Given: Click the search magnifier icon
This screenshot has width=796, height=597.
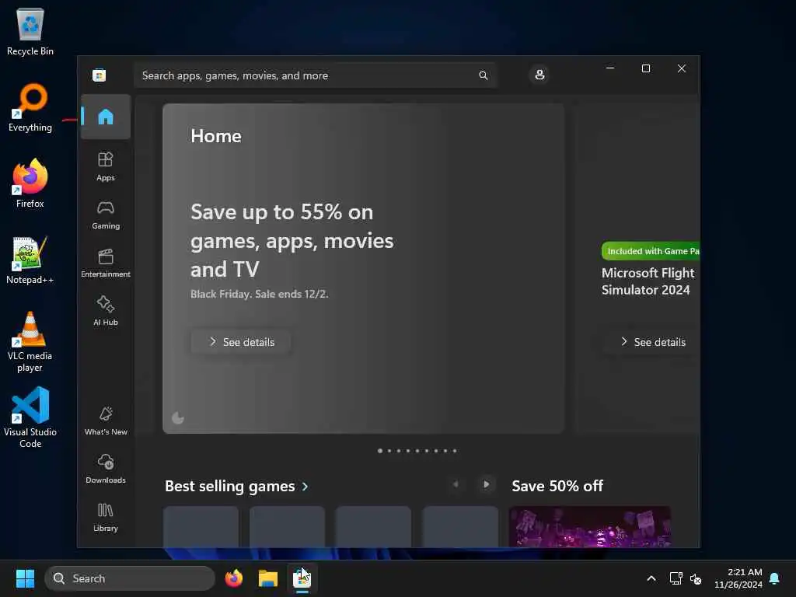Looking at the screenshot, I should click(484, 75).
